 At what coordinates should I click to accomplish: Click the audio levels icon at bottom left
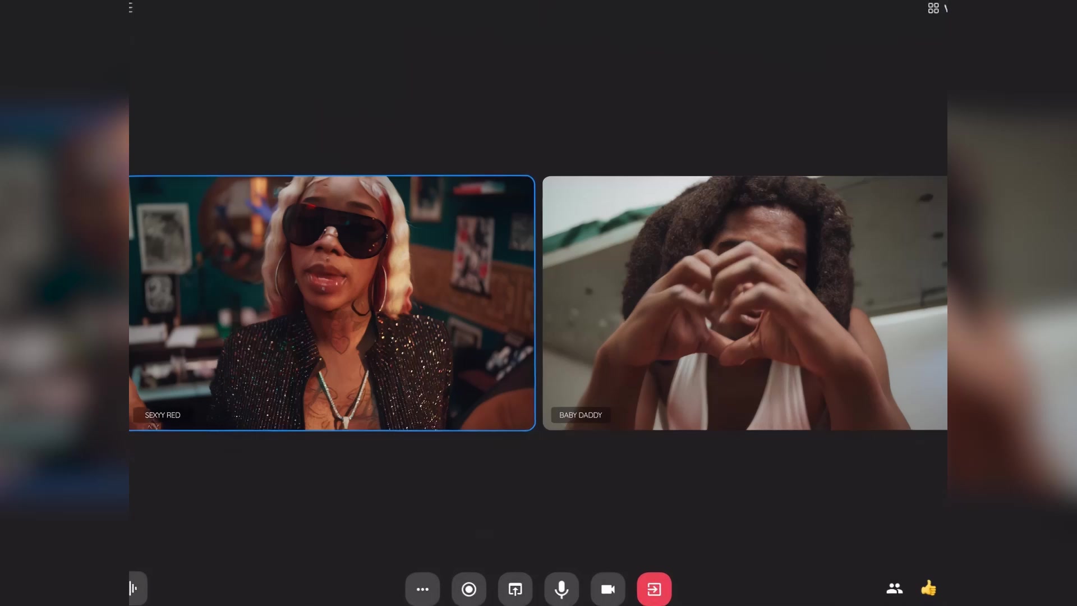click(x=136, y=588)
